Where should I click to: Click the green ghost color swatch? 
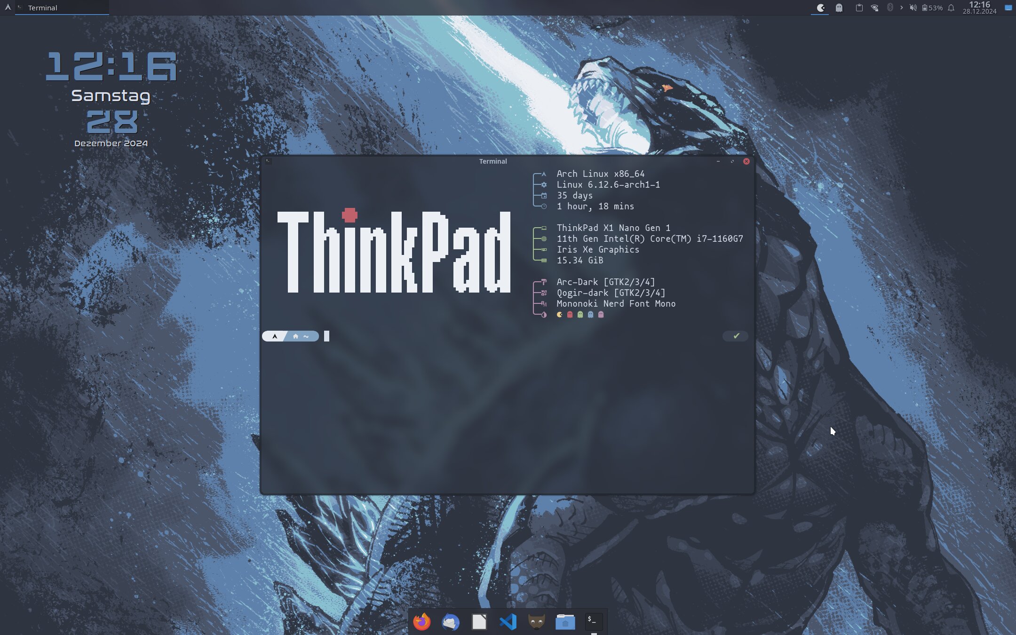click(x=580, y=315)
